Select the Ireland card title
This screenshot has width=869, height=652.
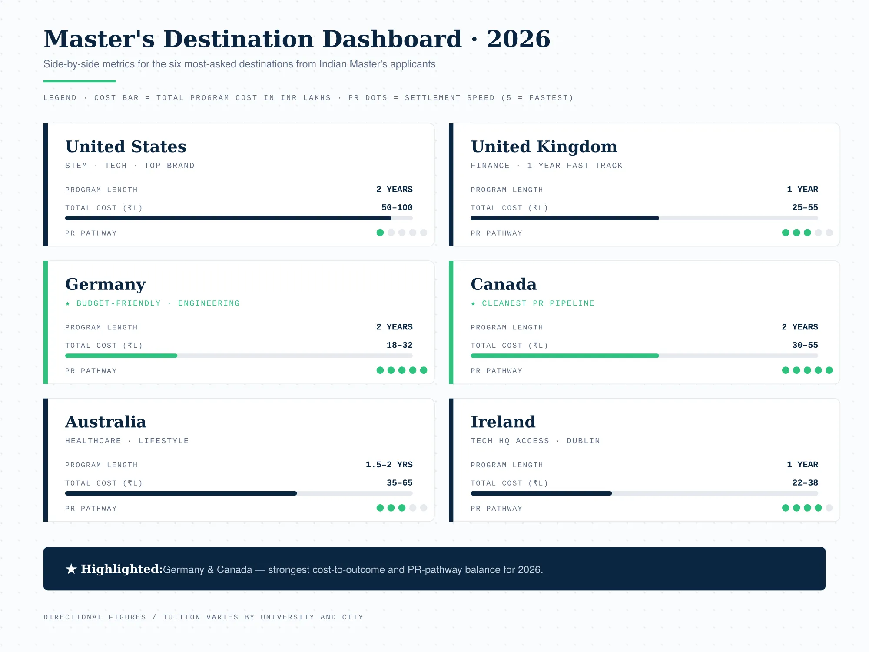point(503,422)
